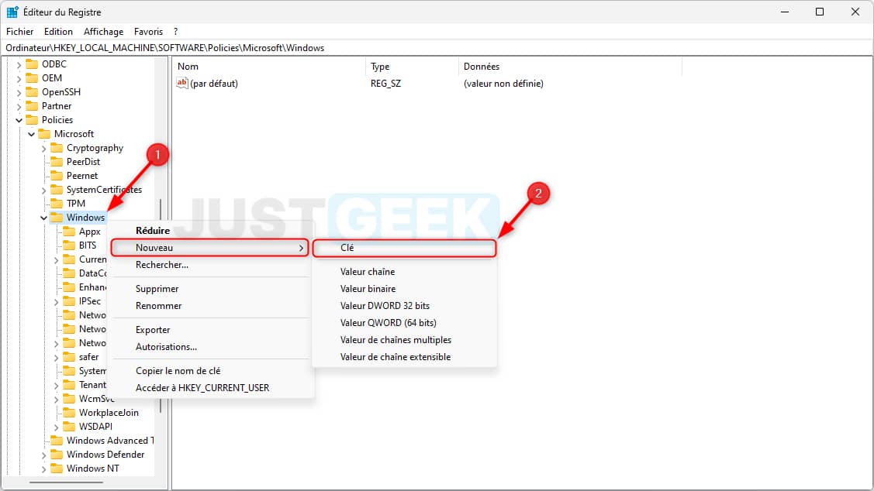This screenshot has height=491, width=874.
Task: Collapse the Microsoft tree node
Action: pos(31,134)
